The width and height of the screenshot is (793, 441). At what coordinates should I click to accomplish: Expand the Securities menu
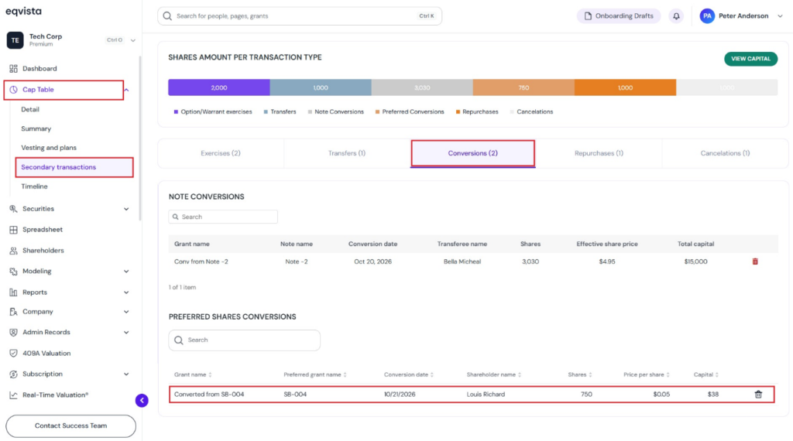pos(126,209)
